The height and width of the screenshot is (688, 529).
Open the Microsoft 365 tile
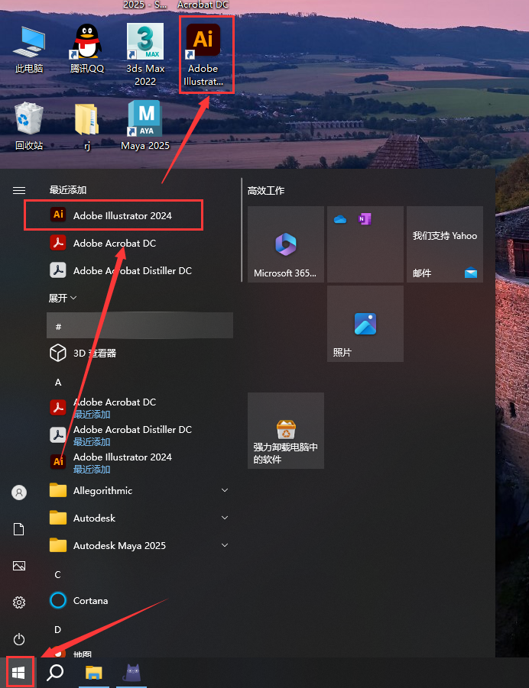tap(285, 244)
